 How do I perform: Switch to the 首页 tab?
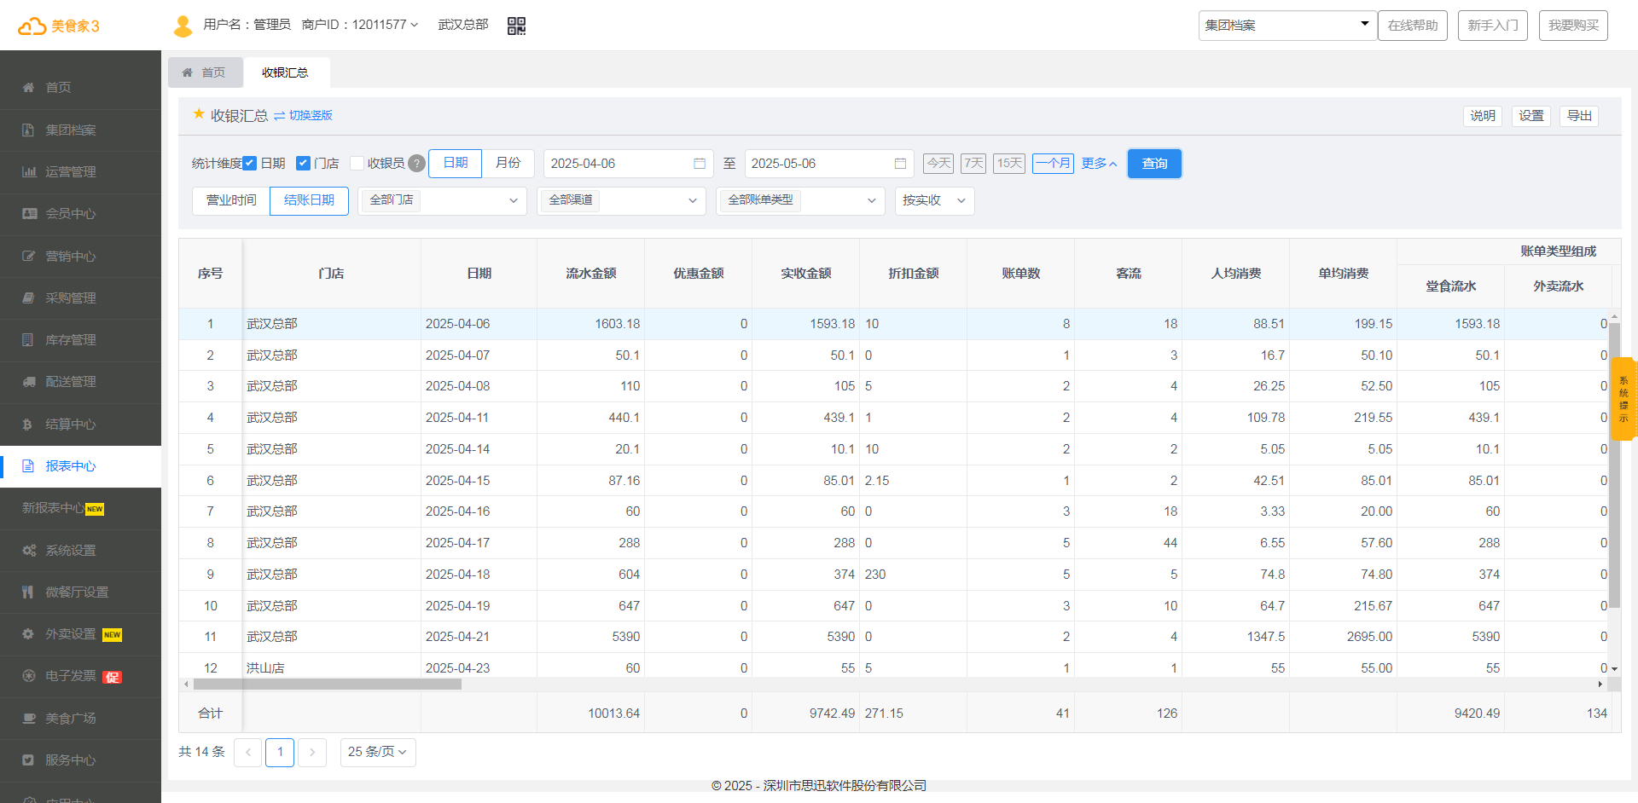coord(206,72)
